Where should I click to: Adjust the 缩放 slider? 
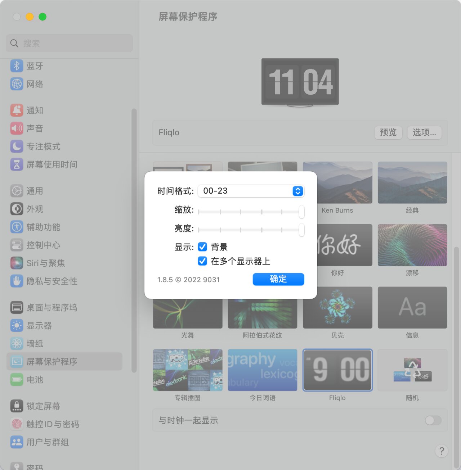[x=251, y=212]
